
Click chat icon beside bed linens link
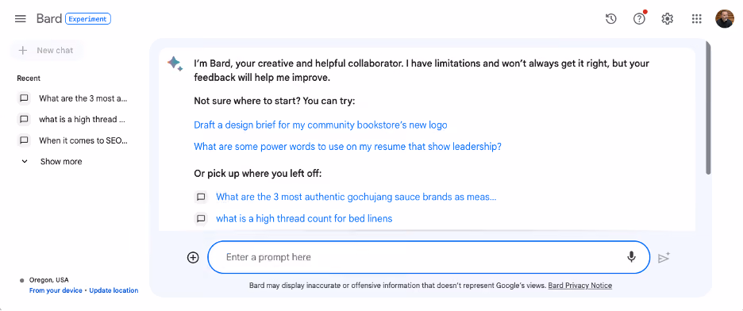(201, 219)
